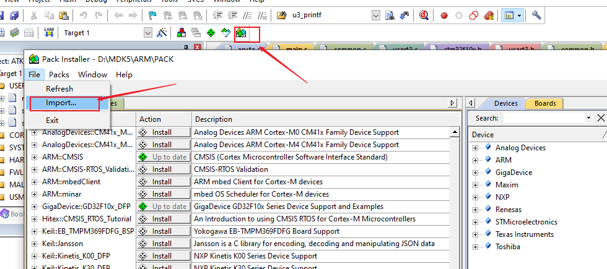Install Hitex::CMSIS_RTOS_Tutorial pack

[x=164, y=219]
